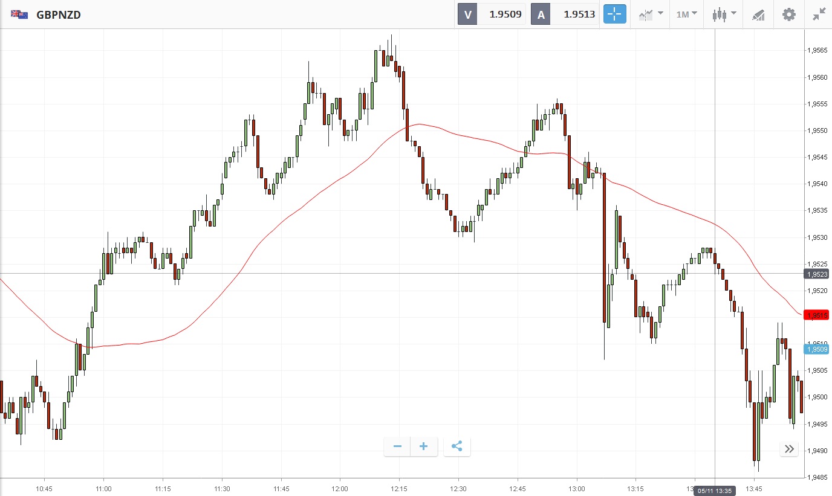Open the drawing tools icon

coord(758,14)
